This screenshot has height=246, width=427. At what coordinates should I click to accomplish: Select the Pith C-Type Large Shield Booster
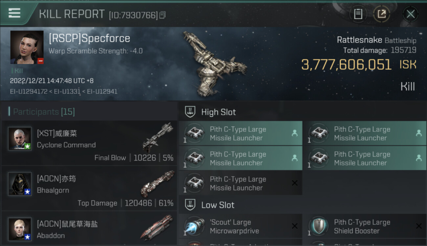365,226
